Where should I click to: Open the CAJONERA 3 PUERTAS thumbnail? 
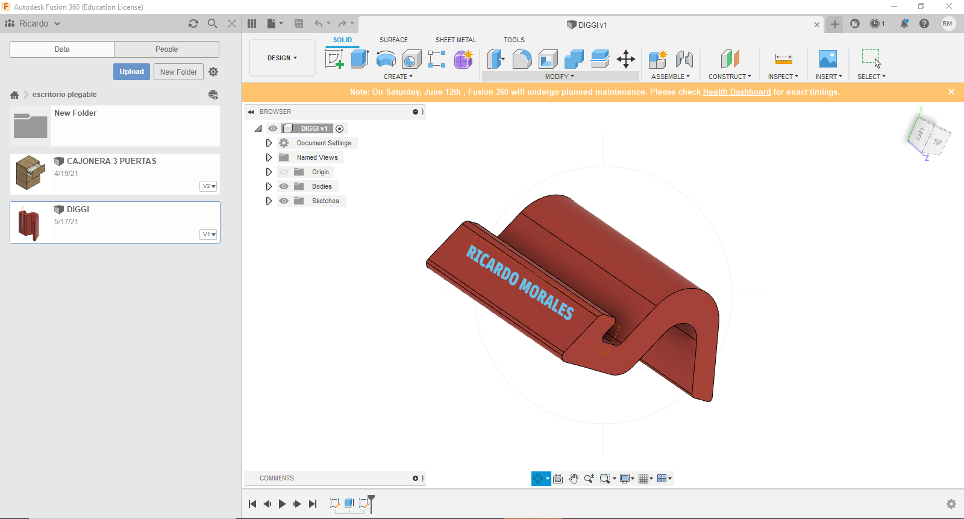[30, 173]
